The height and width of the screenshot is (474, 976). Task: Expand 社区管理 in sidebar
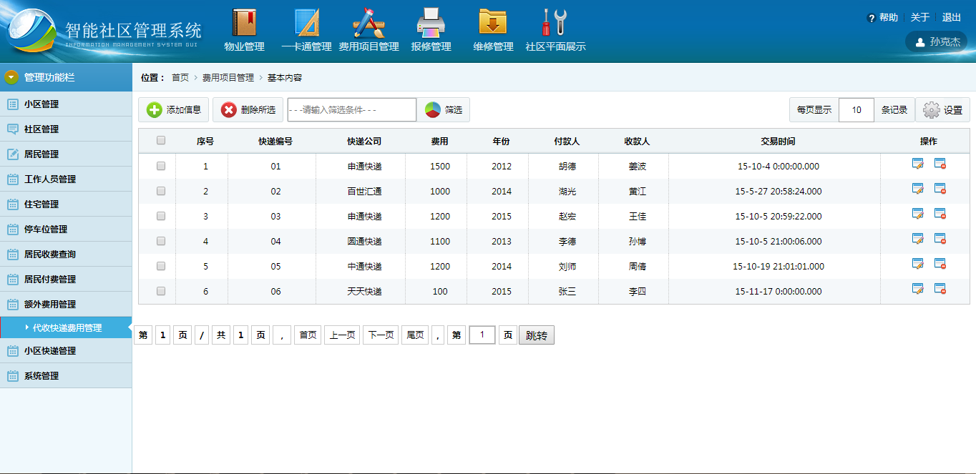[x=66, y=129]
